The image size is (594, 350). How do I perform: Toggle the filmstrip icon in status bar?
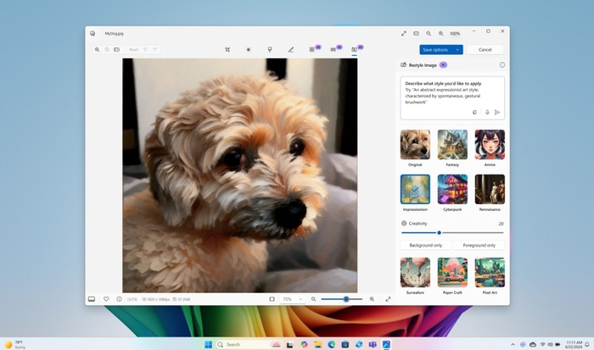tap(92, 299)
